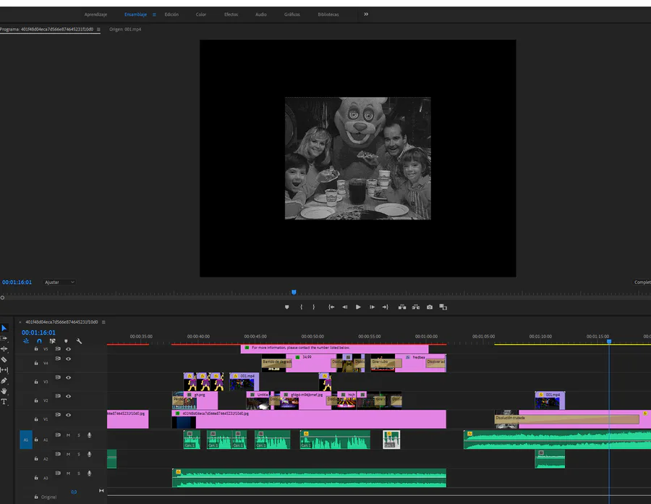Switch to Audio workspace
This screenshot has width=651, height=504.
pos(260,14)
